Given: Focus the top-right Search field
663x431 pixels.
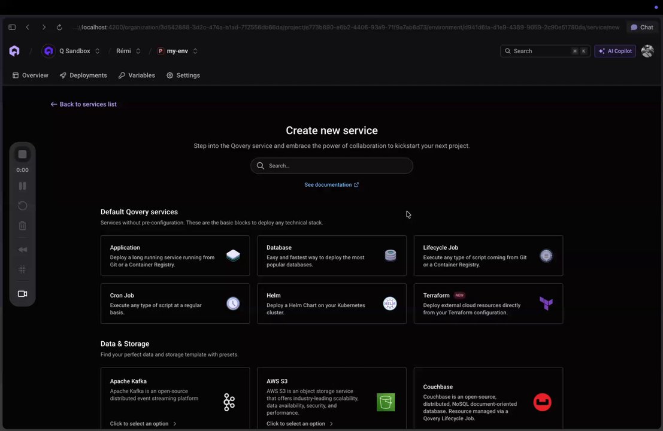Looking at the screenshot, I should pos(545,51).
